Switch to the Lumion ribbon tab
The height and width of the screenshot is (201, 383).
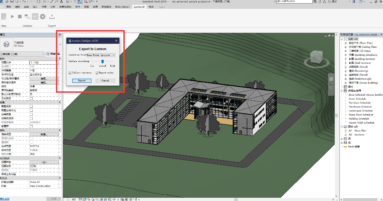tap(139, 7)
